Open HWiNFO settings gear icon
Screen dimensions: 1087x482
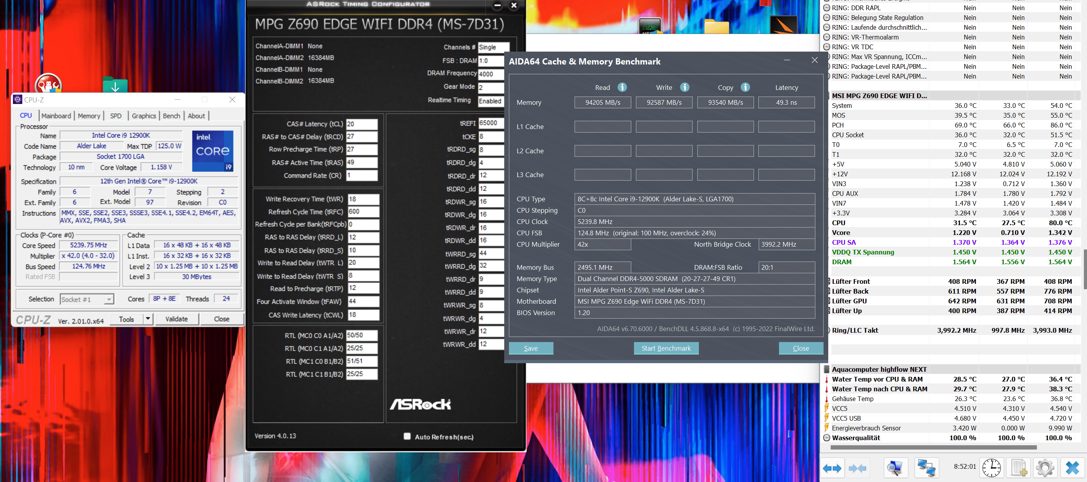[1045, 468]
